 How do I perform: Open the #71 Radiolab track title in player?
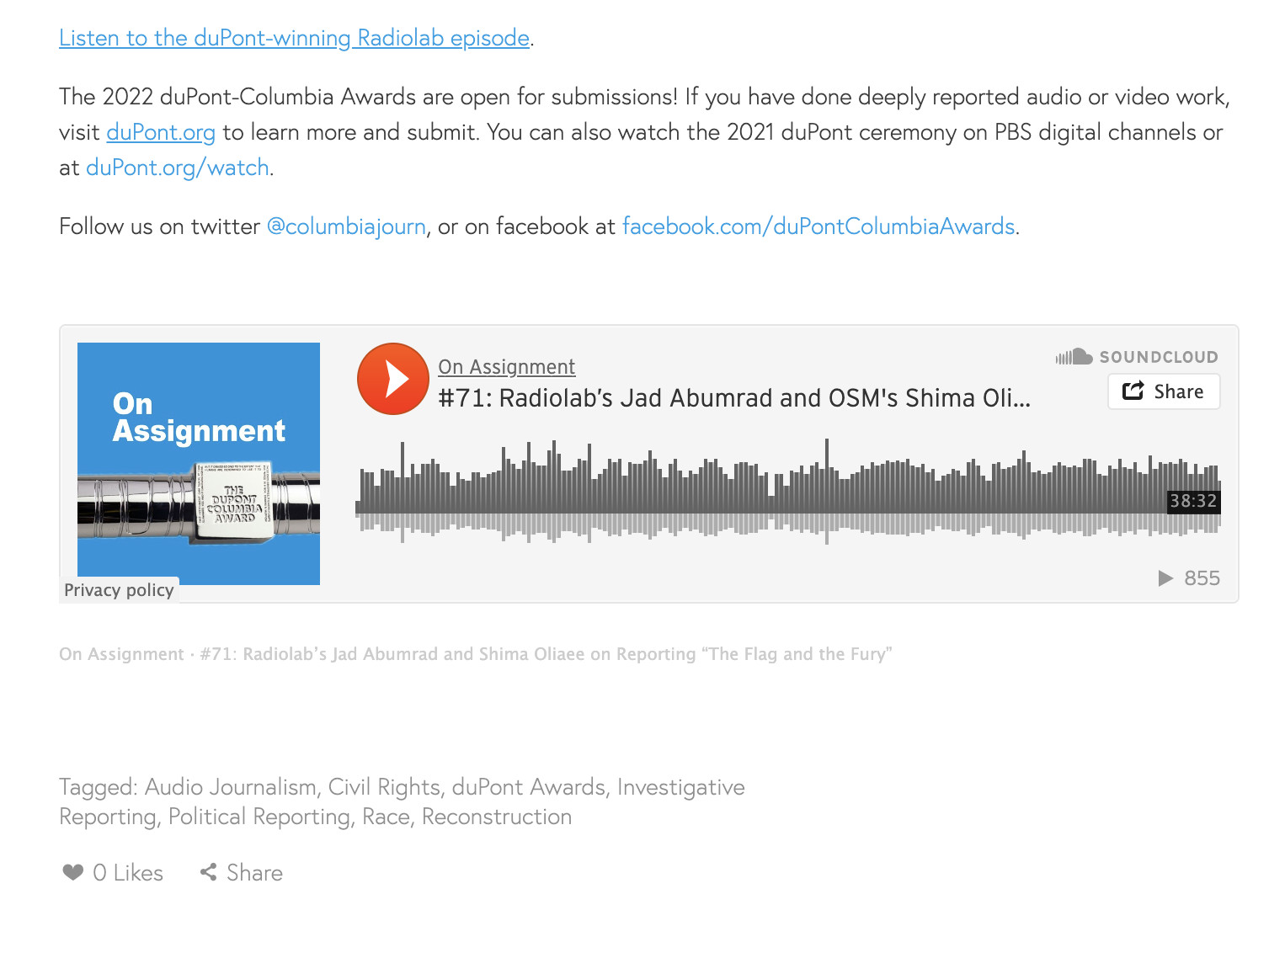click(734, 398)
